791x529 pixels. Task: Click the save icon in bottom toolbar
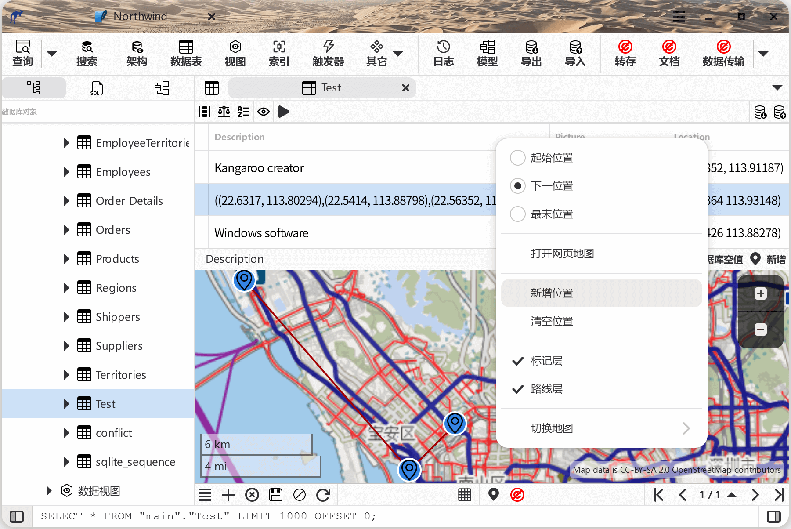[276, 495]
